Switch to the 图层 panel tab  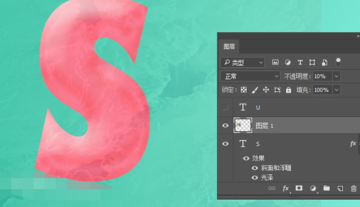point(229,47)
